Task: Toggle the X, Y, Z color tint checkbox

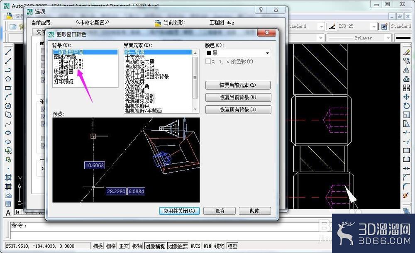Action: [x=208, y=61]
